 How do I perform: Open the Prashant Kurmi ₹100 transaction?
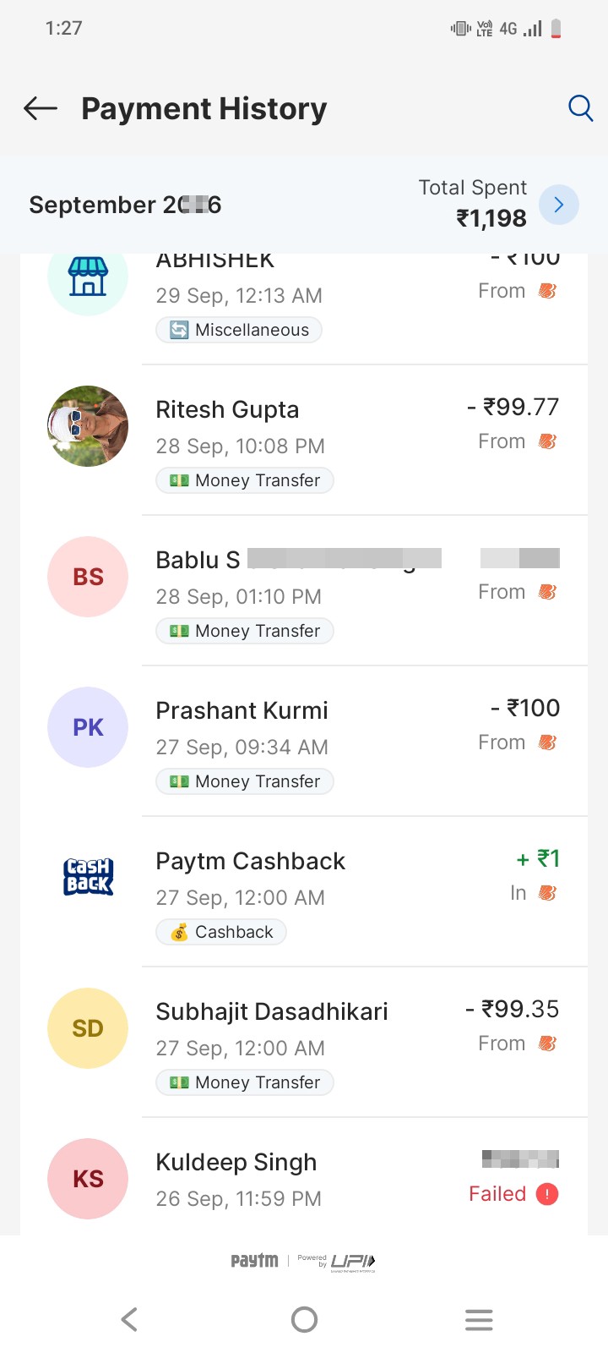304,742
